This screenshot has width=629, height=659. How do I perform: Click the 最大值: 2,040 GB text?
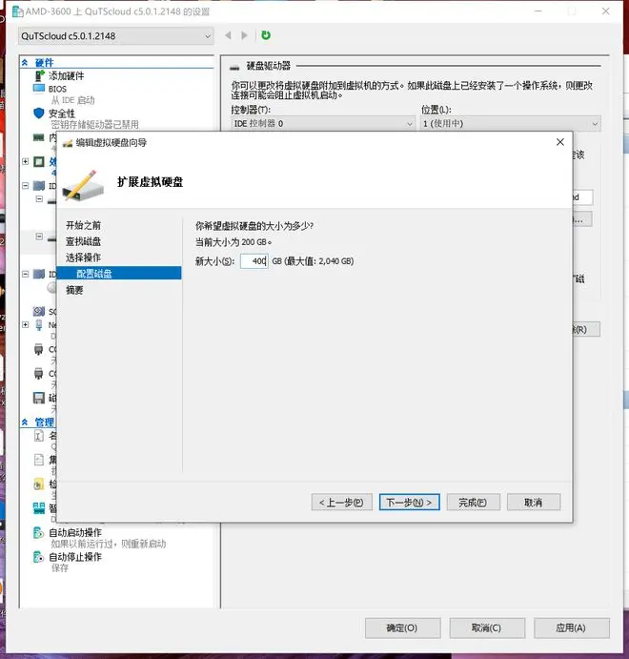click(319, 261)
